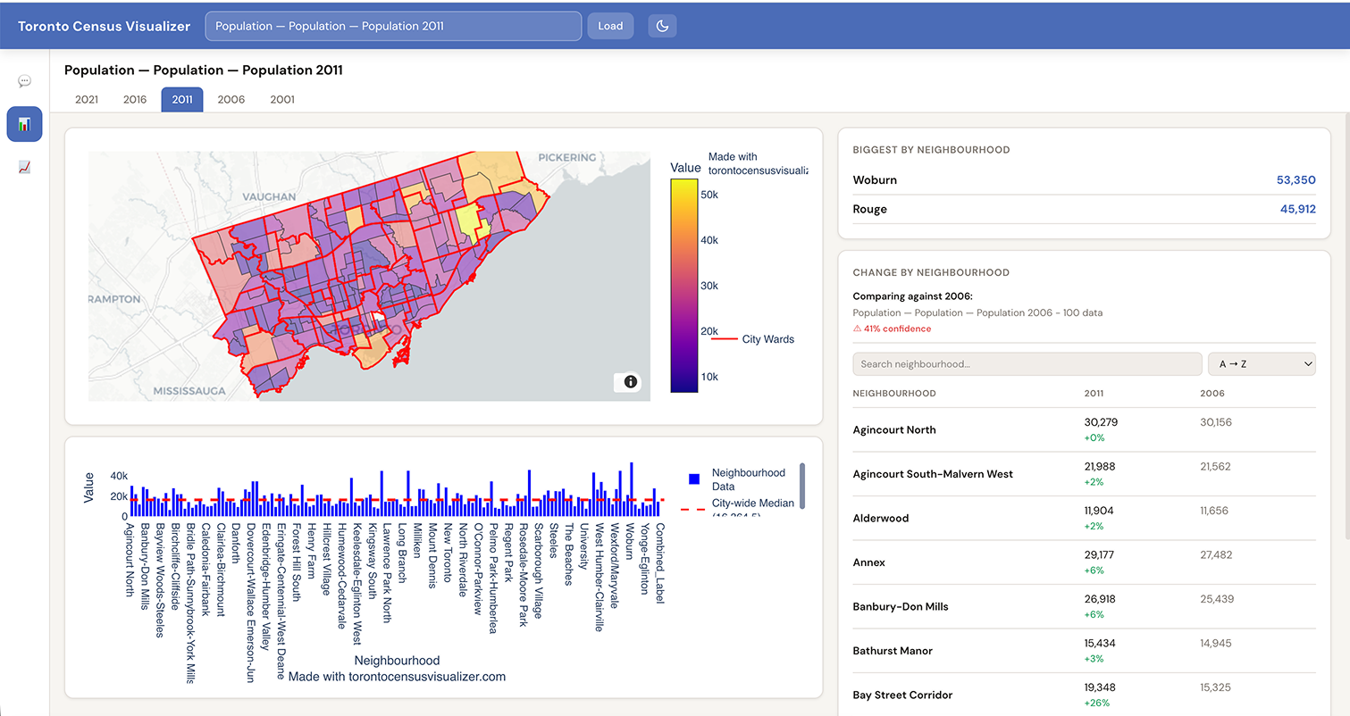Click the map info icon
1350x716 pixels.
point(631,382)
